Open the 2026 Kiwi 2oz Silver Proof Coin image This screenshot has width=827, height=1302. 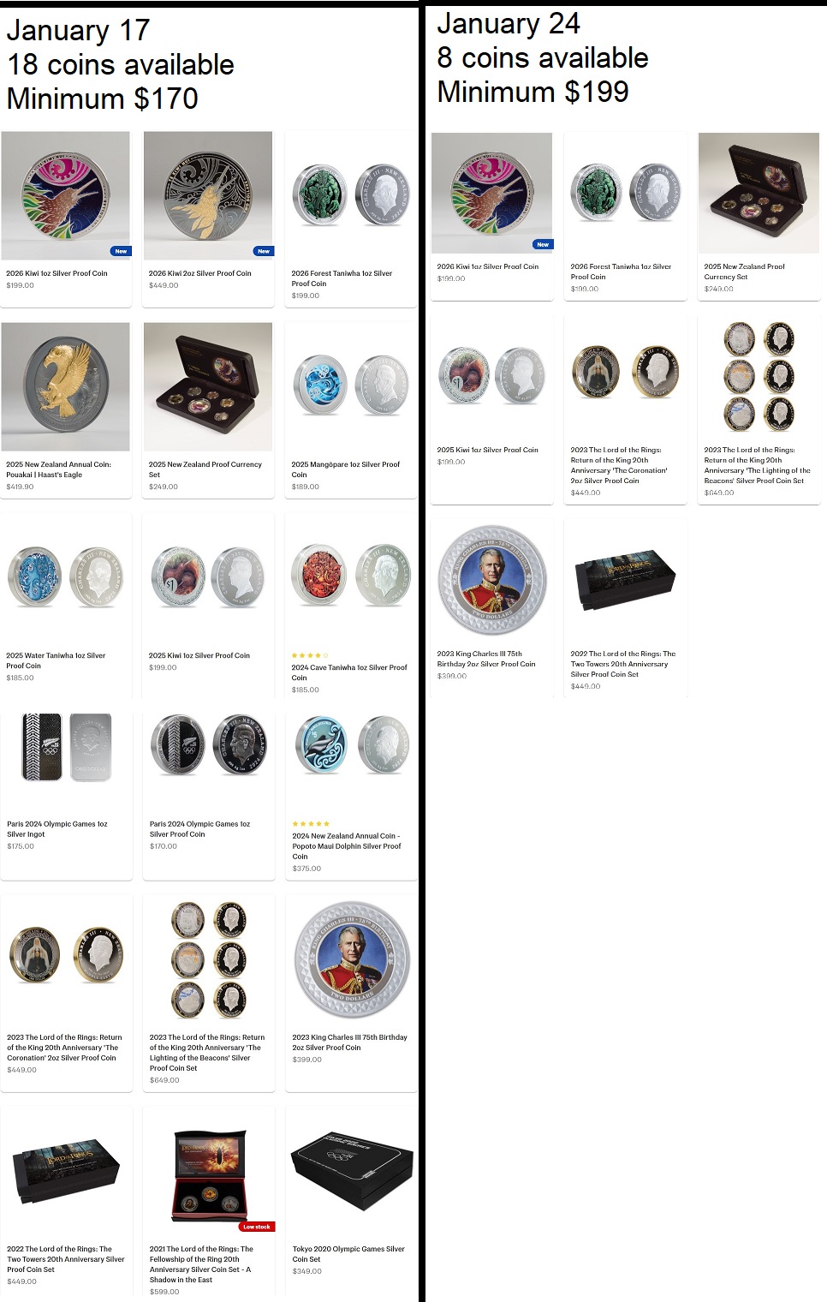208,195
